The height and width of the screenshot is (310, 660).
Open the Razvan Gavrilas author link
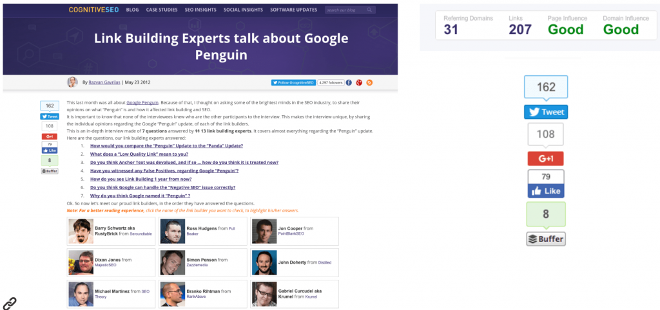[104, 83]
